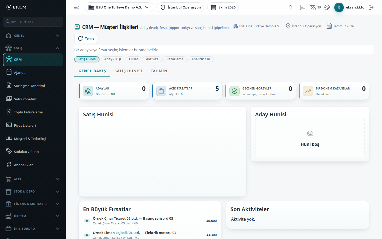Open ADAYLAR summary card
The width and height of the screenshot is (382, 239).
click(114, 91)
